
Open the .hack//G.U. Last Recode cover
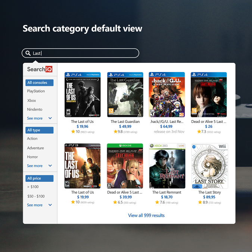167,94
